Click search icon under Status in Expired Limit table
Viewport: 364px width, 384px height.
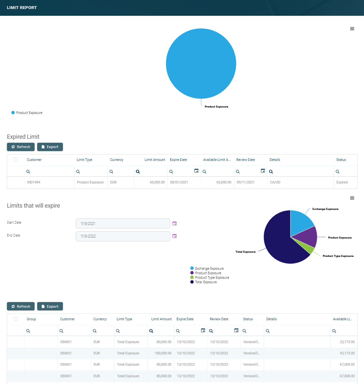pos(338,172)
